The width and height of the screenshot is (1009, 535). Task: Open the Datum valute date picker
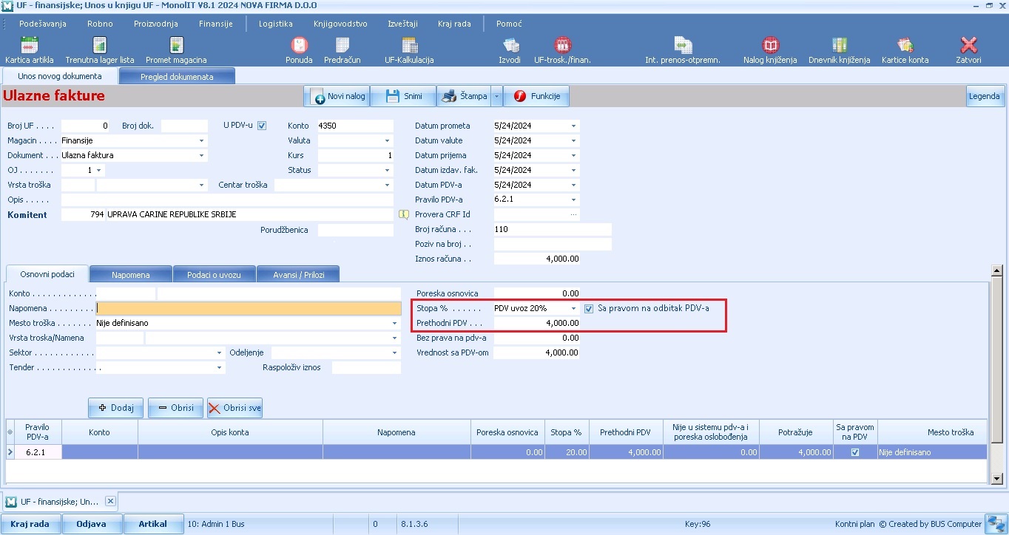coord(573,140)
